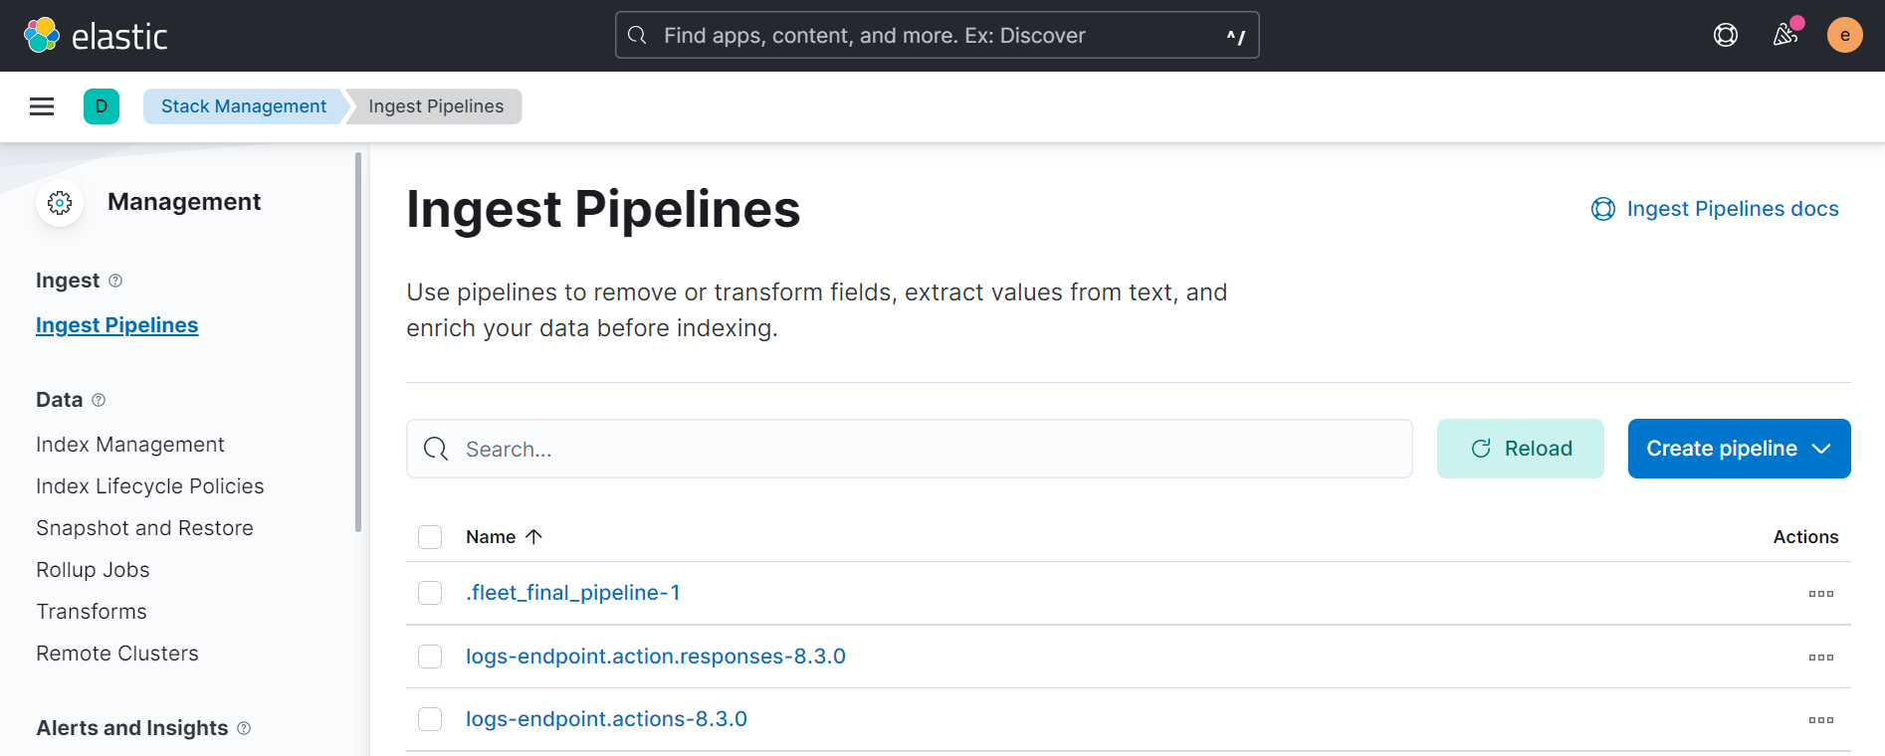Open the .fleet_final_pipeline-1 pipeline
Screen dimensions: 1885x756
pyautogui.click(x=573, y=593)
